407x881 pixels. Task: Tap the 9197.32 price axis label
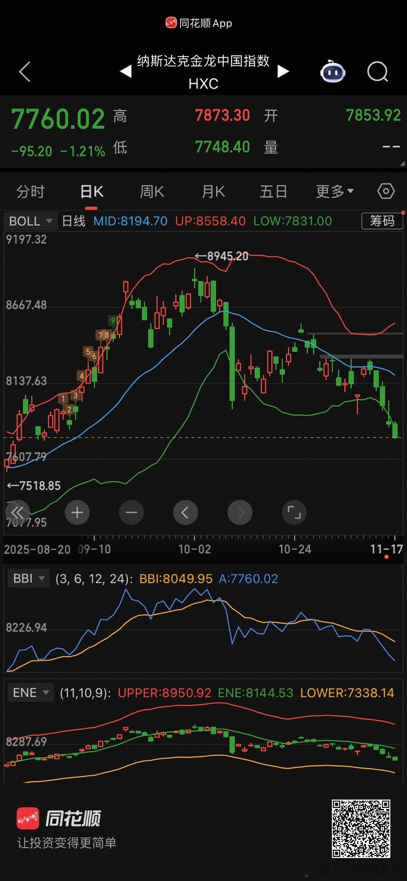click(x=26, y=239)
